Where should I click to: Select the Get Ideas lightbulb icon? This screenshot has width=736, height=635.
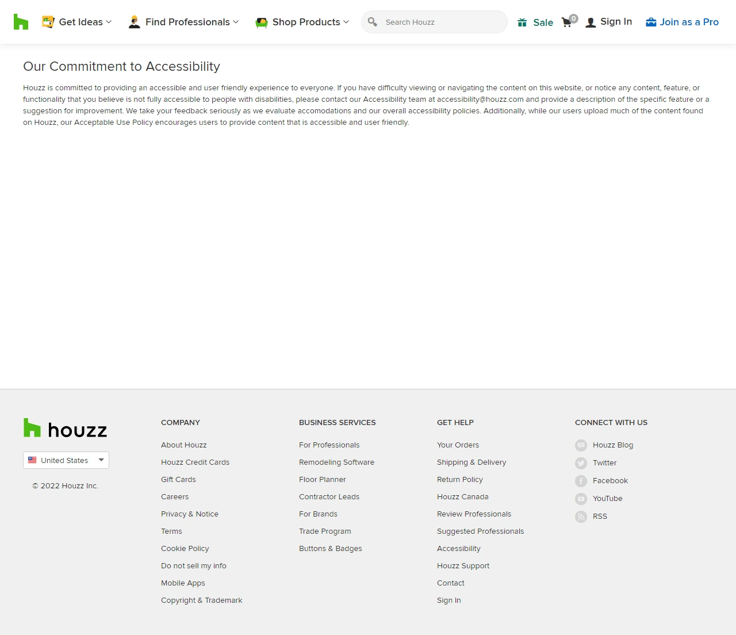tap(49, 21)
